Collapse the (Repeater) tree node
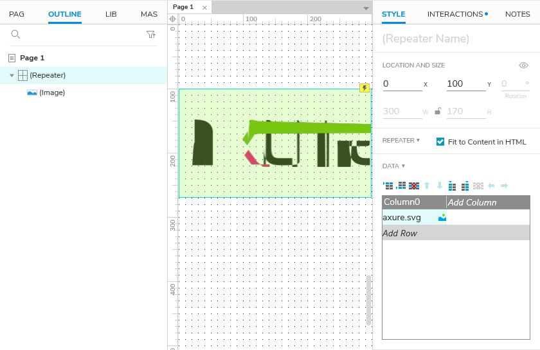The width and height of the screenshot is (540, 350). pos(12,75)
